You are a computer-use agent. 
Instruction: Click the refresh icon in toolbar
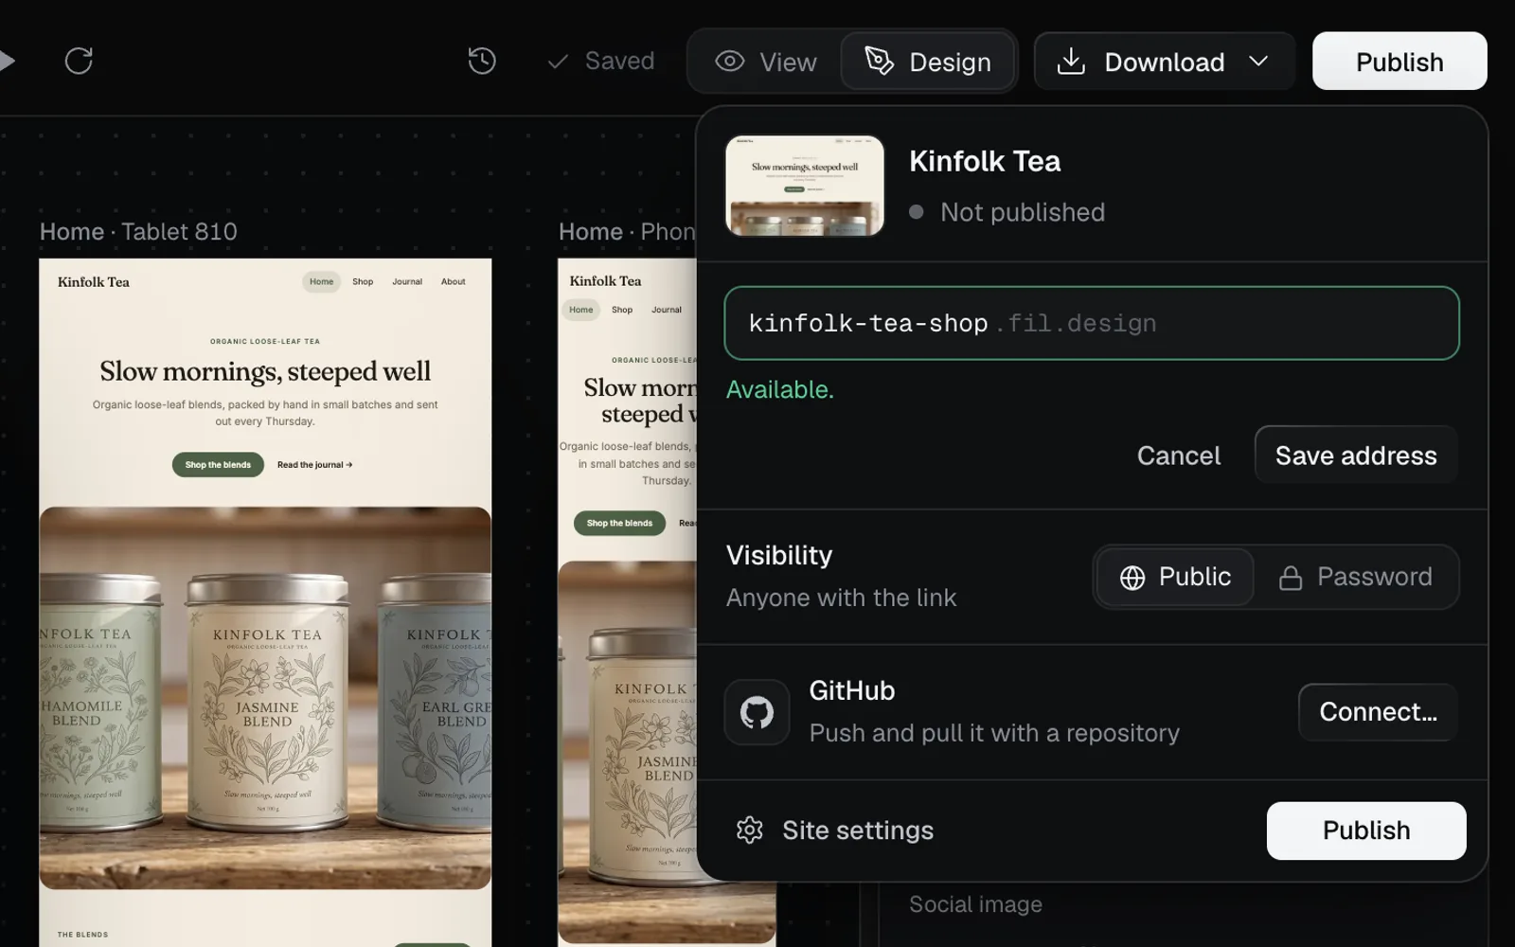pos(79,61)
